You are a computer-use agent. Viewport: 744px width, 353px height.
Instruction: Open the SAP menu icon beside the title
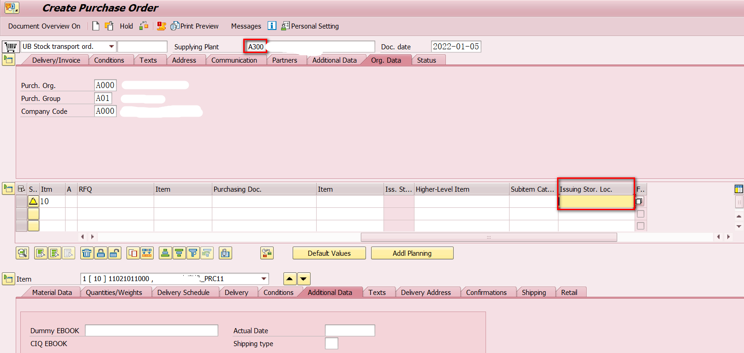point(12,8)
